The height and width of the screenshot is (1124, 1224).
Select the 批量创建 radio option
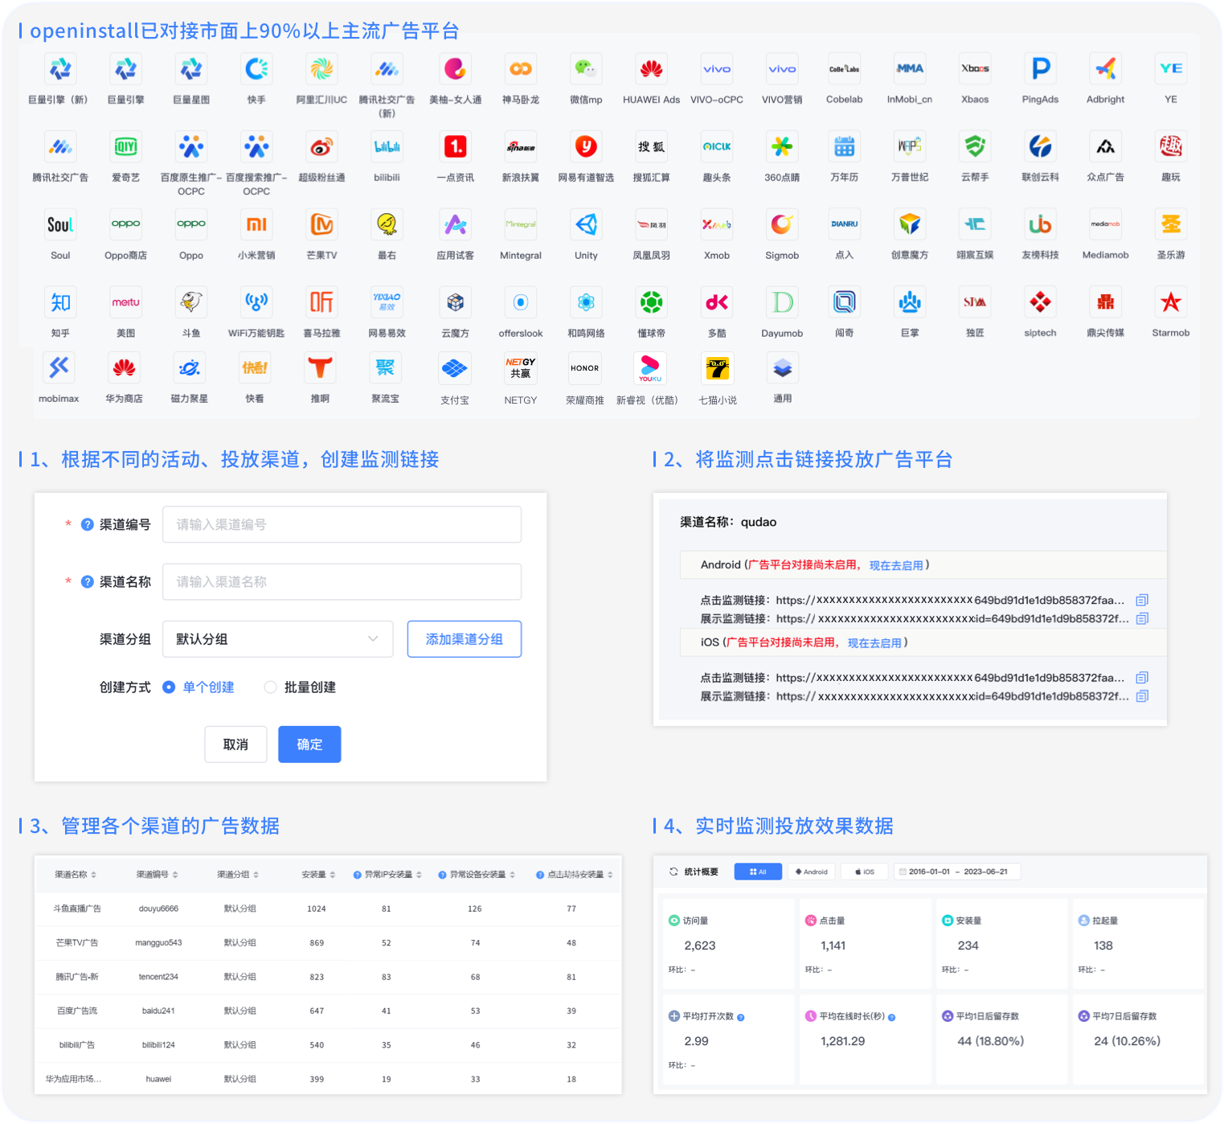point(271,687)
